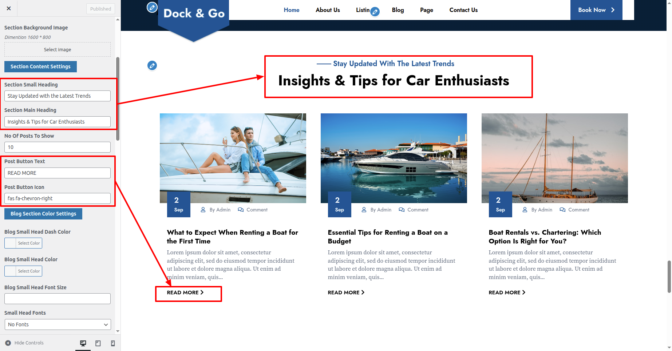The image size is (672, 351).
Task: Switch to desktop preview device icon
Action: click(x=83, y=343)
